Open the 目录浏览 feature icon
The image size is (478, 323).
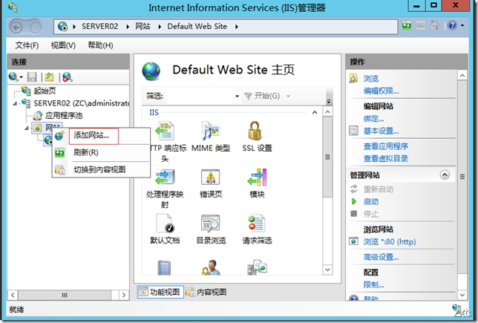coord(210,224)
